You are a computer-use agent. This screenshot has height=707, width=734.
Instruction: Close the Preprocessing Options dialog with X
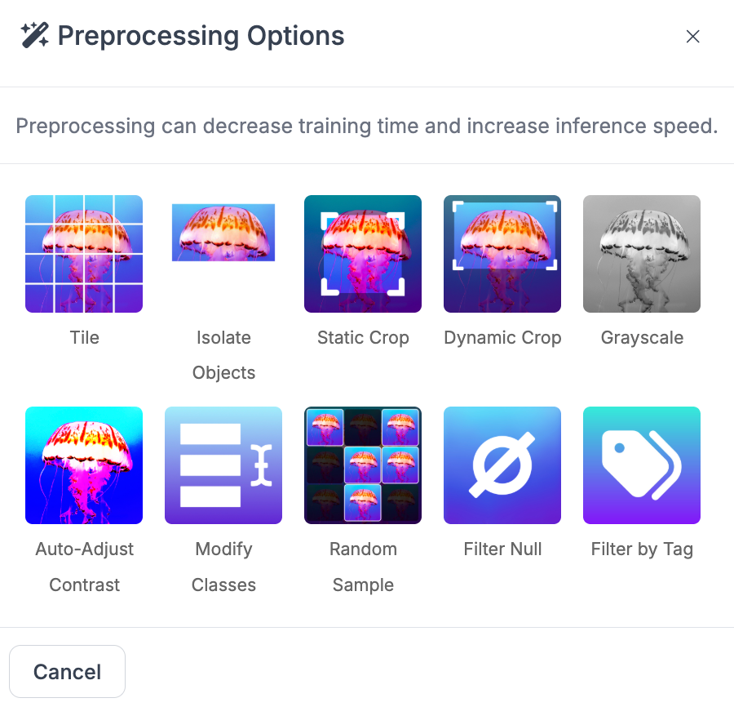coord(692,36)
